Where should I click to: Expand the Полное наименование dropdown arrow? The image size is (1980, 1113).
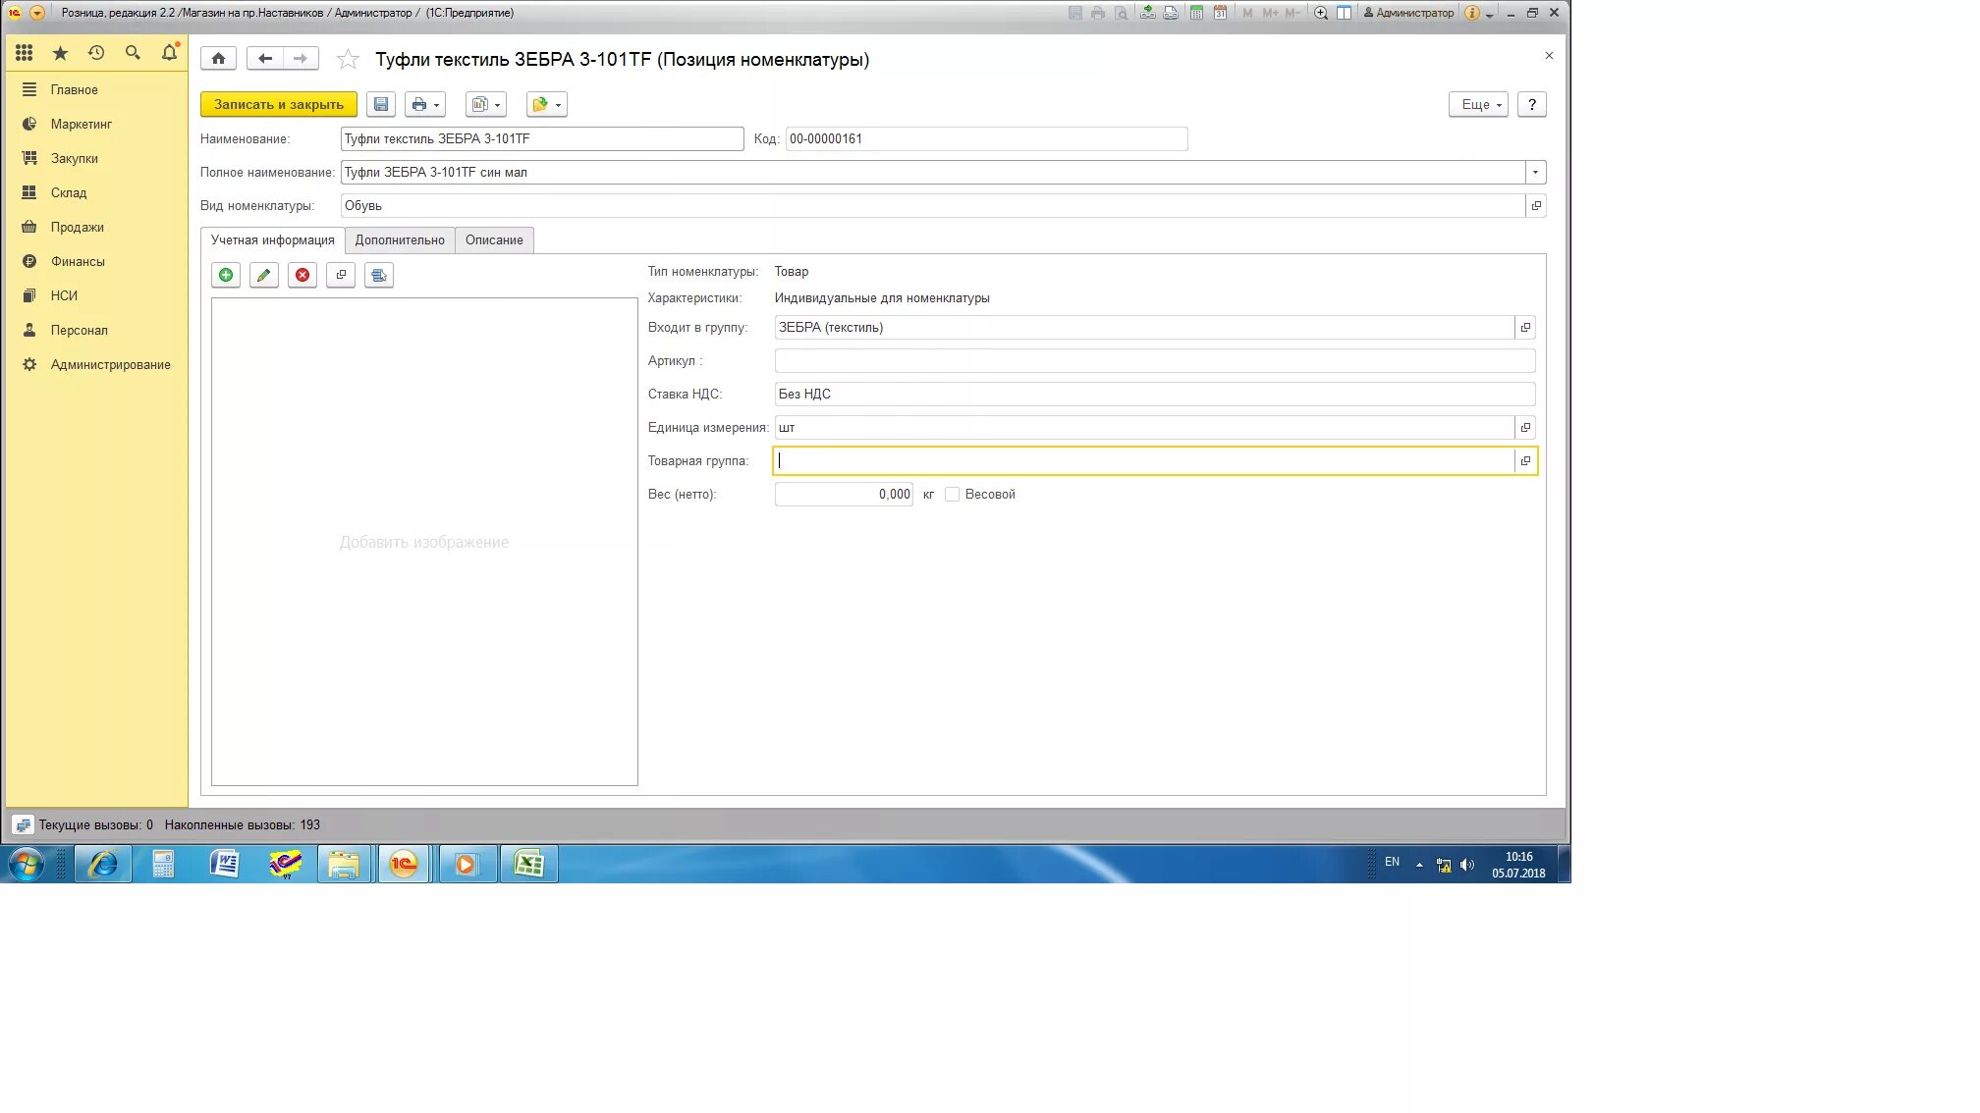point(1535,173)
